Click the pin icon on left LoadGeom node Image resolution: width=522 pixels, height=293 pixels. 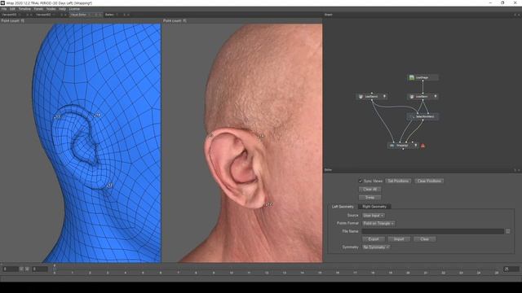384,96
